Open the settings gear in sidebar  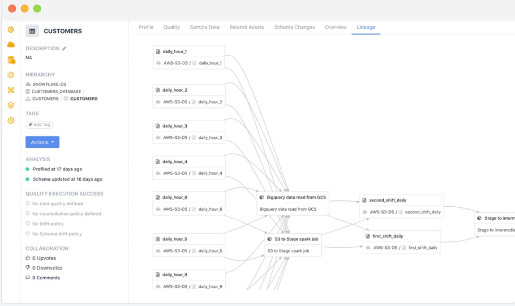(x=11, y=120)
